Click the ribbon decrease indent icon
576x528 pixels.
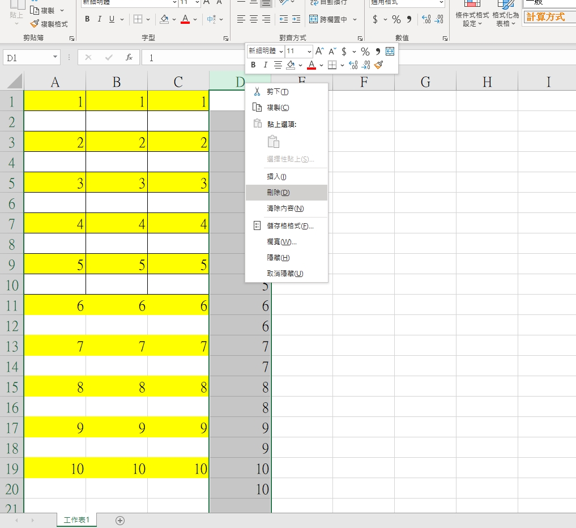coord(284,19)
